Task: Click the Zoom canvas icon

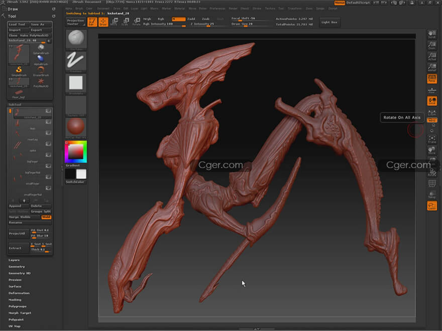Action: pyautogui.click(x=432, y=45)
